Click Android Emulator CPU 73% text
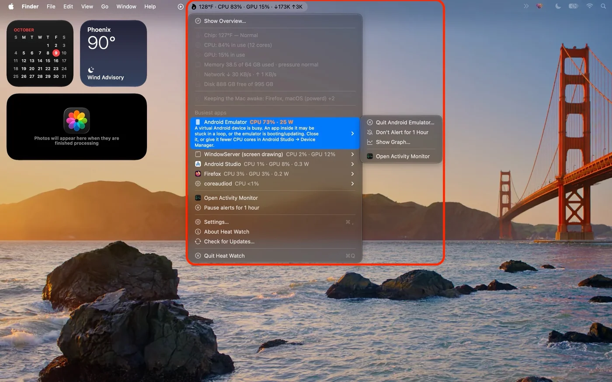The width and height of the screenshot is (612, 382). coord(249,122)
